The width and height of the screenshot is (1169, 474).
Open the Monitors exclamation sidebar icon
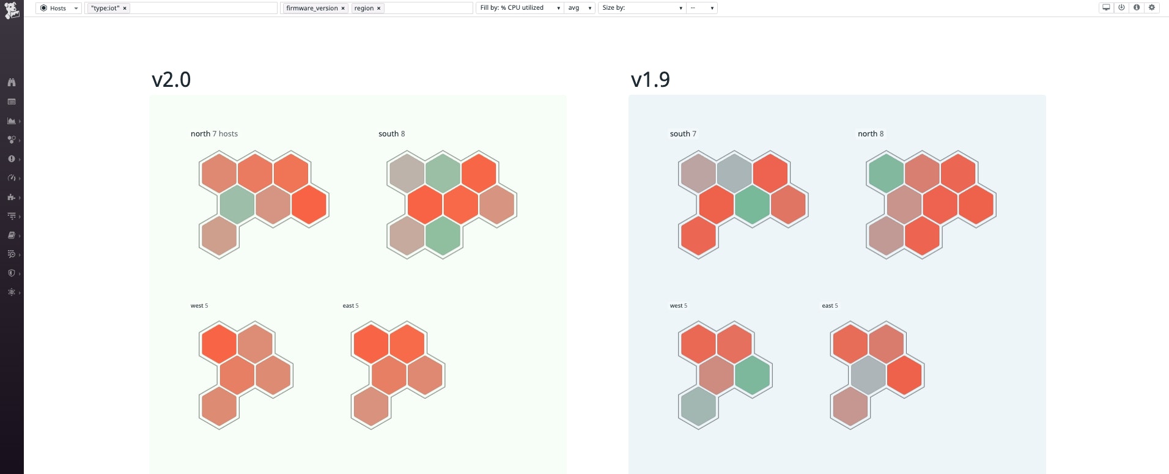(x=12, y=159)
